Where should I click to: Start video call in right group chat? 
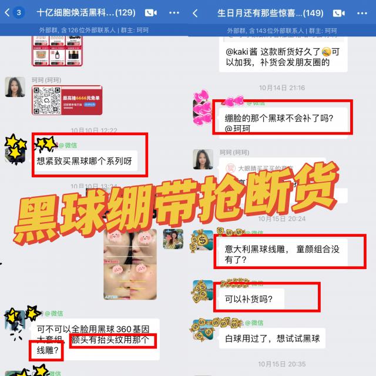[x=339, y=14]
